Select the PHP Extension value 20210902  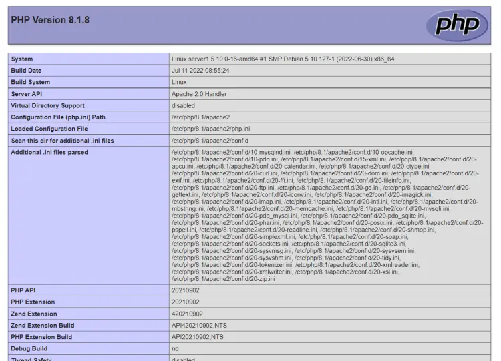point(186,302)
